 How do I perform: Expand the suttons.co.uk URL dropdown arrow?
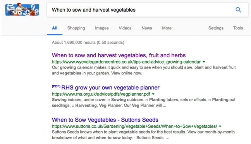click(220, 127)
